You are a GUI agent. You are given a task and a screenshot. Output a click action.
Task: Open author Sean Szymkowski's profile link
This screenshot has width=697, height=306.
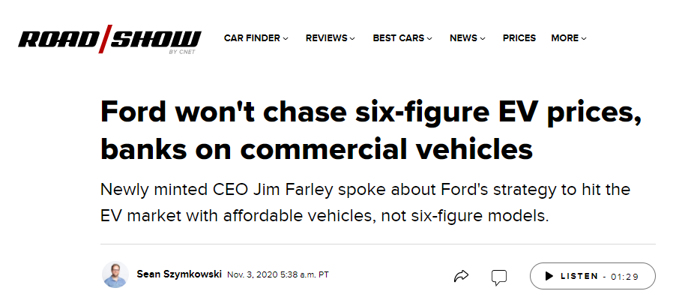tap(179, 274)
